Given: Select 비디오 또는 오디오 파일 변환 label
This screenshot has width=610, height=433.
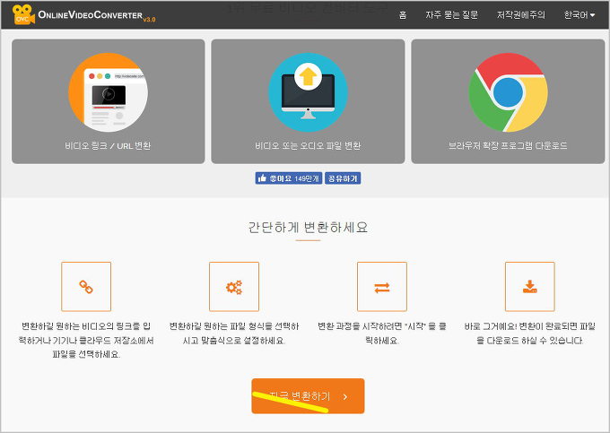Looking at the screenshot, I should (308, 145).
